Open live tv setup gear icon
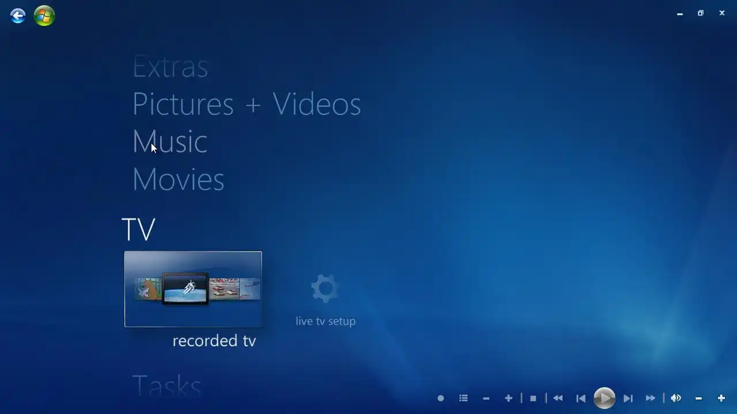 (x=325, y=289)
